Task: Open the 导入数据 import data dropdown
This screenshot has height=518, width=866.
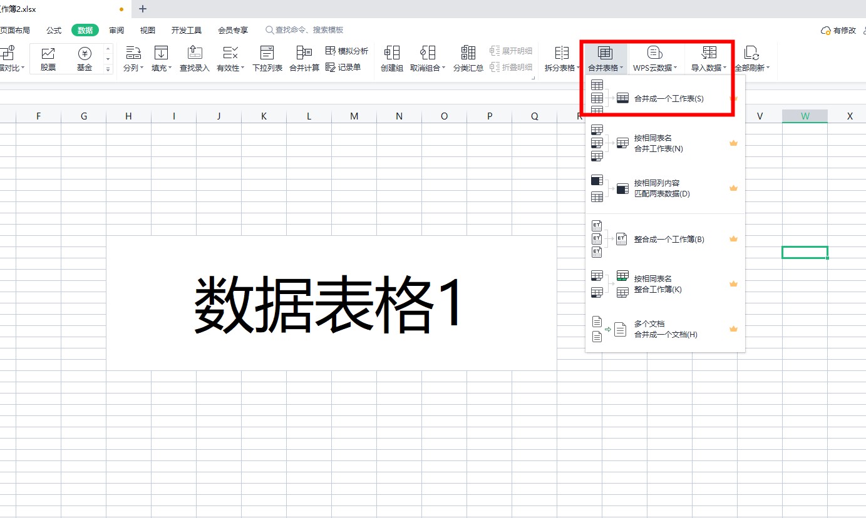Action: (709, 68)
